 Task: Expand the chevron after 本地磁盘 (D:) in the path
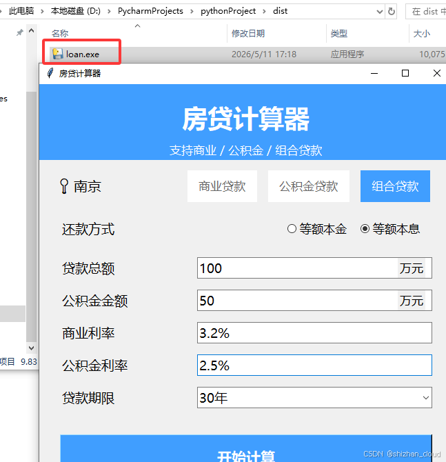tap(110, 12)
